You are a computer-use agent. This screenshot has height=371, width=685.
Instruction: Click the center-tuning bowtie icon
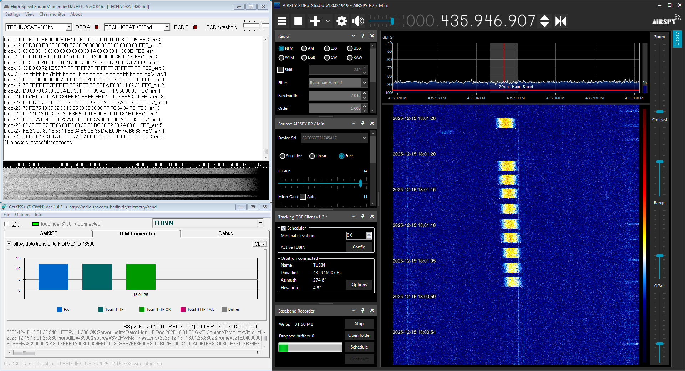[560, 21]
